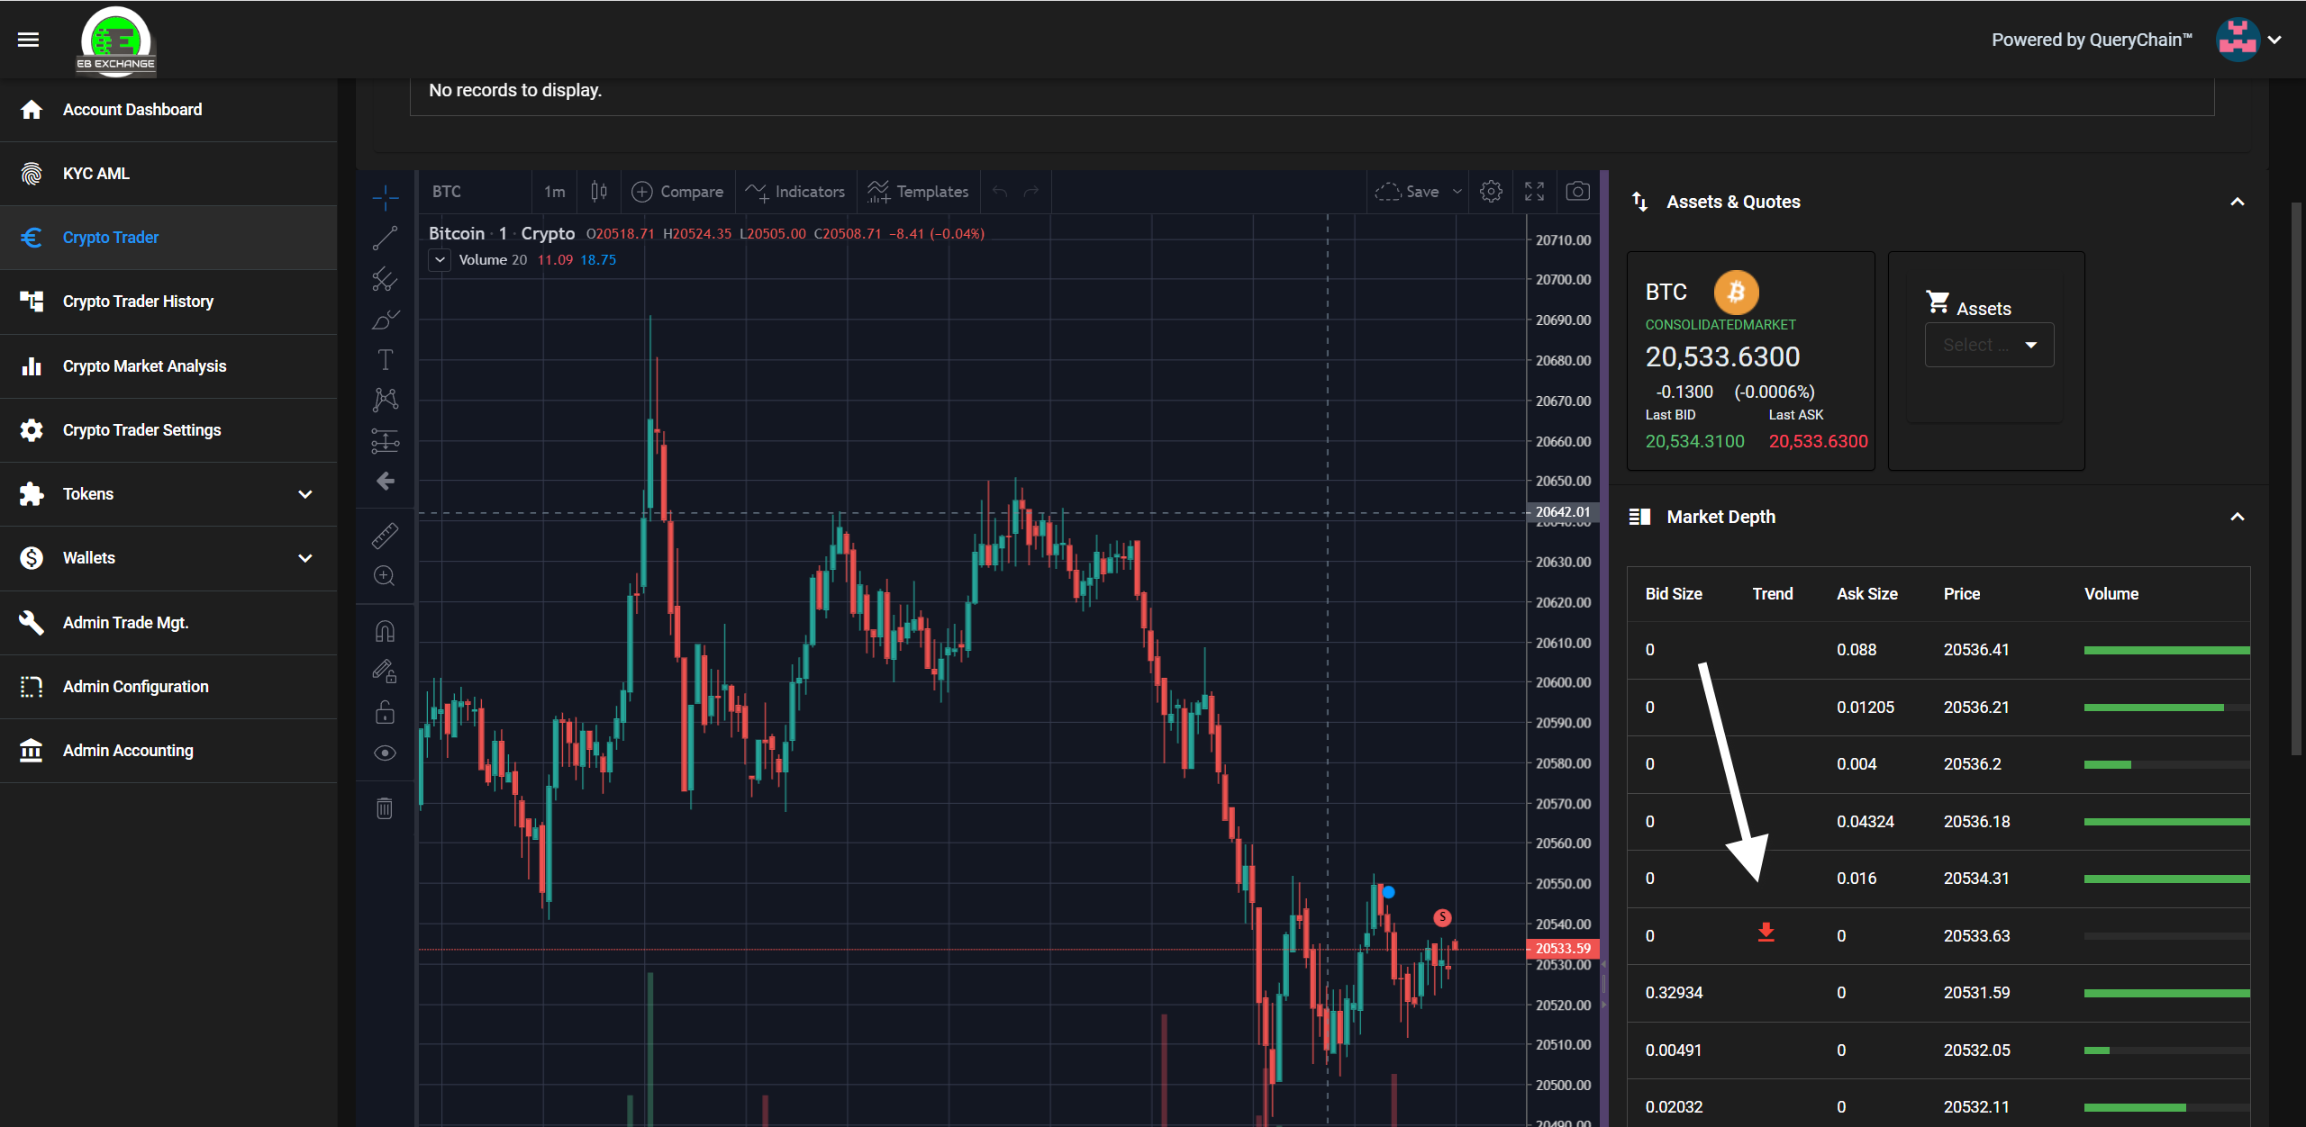2306x1127 pixels.
Task: Select Crypto Trader in sidebar
Action: [168, 238]
